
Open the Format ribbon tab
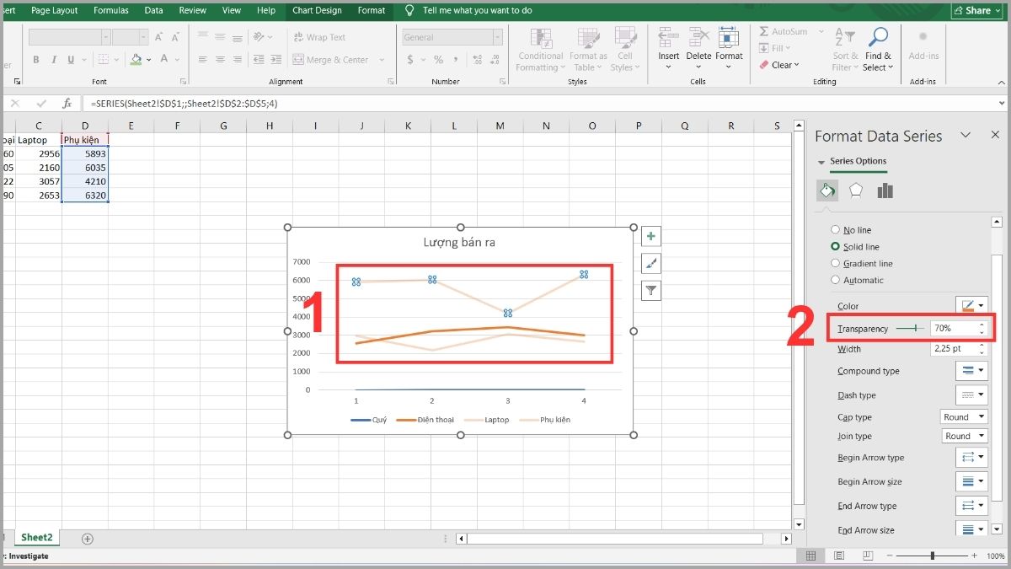[x=372, y=11]
